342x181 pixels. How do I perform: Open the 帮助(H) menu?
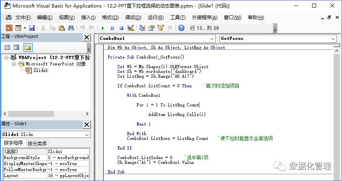point(256,18)
